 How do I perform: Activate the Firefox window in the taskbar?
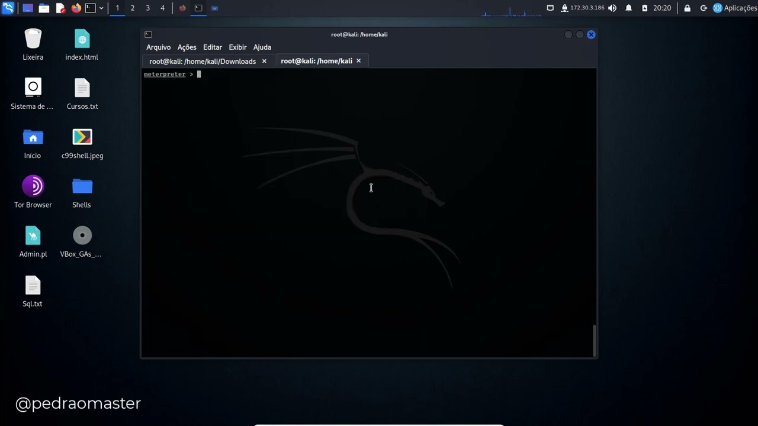pos(182,8)
